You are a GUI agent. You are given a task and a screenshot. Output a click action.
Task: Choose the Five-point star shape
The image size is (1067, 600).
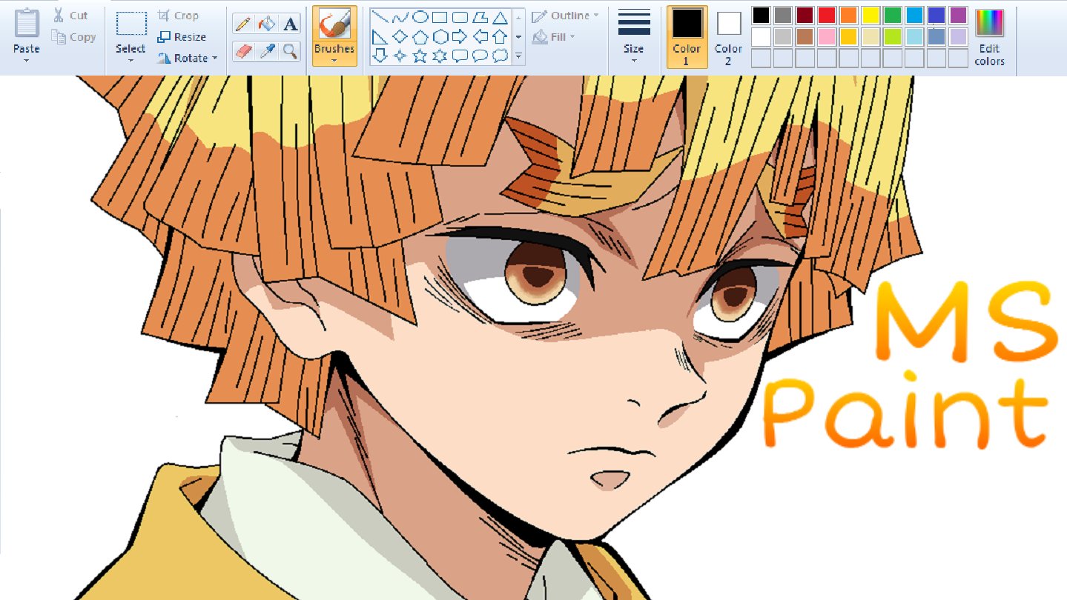[x=420, y=56]
